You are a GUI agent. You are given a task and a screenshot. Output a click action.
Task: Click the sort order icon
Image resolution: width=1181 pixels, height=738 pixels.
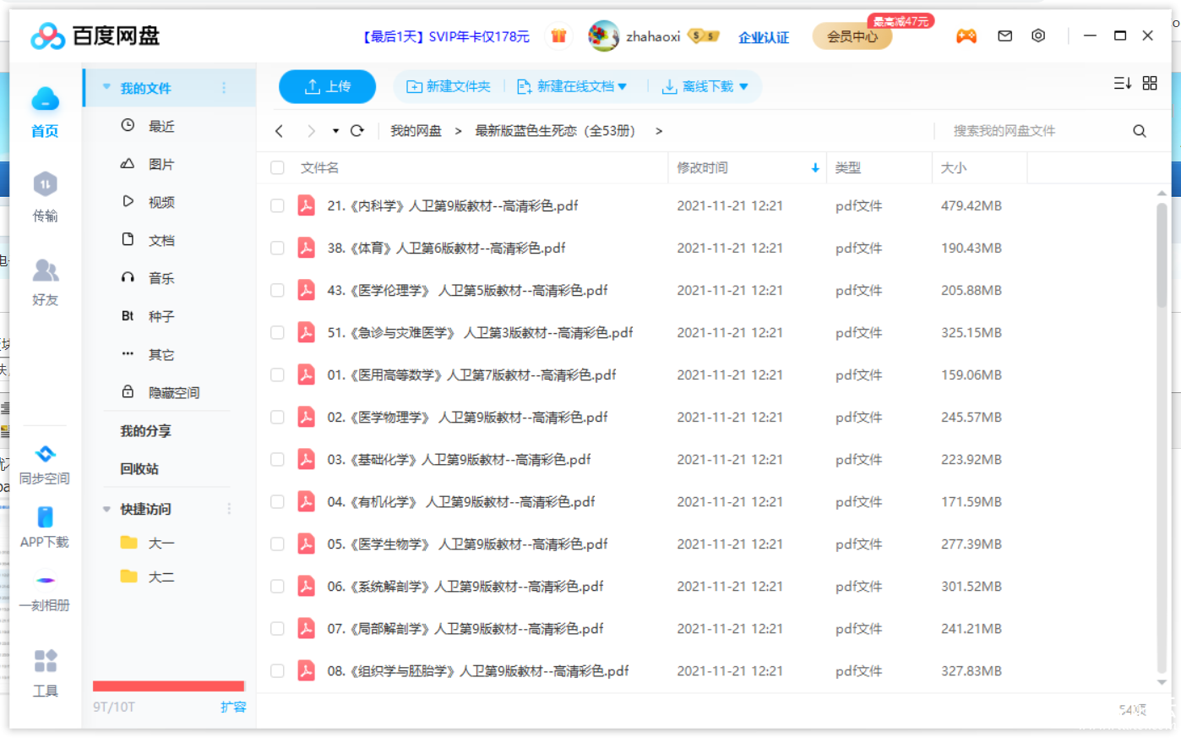(x=1122, y=83)
